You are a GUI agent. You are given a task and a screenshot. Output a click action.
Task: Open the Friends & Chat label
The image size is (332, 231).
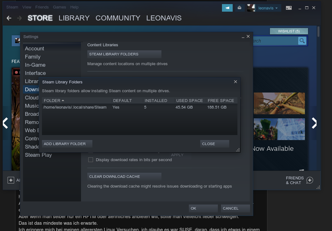pos(295,180)
